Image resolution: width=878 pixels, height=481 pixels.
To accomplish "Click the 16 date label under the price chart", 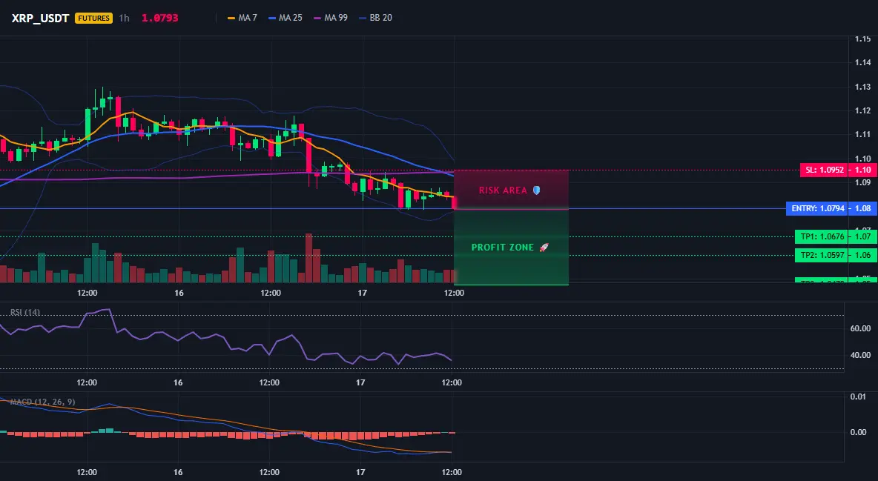I will (x=179, y=293).
